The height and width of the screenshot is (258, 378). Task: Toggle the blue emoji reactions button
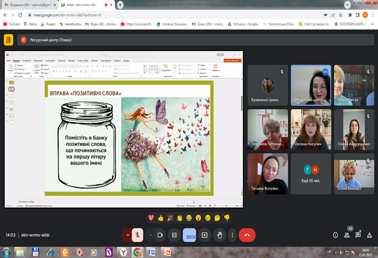(190, 235)
